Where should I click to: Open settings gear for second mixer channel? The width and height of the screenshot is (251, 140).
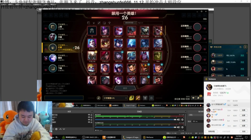tap(182, 127)
